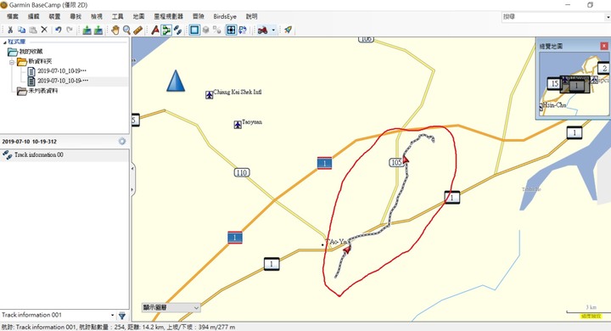Click the lower side-panel collapse arrow
Viewport: 611px width, 331px height.
132,190
